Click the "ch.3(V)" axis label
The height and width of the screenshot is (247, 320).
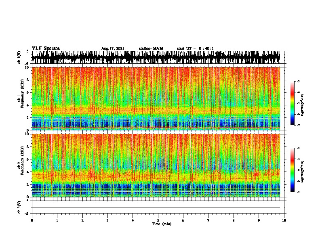click(19, 207)
